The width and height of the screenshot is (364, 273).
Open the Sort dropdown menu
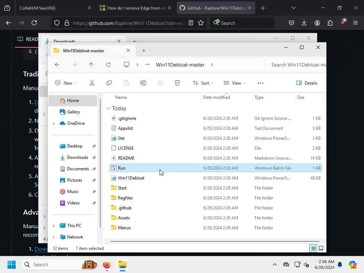[x=203, y=83]
